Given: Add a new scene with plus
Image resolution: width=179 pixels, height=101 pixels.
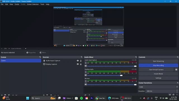Looking at the screenshot, I should [x=2, y=95].
